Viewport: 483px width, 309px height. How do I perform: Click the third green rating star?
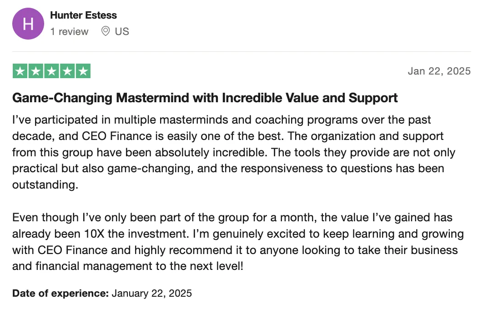pos(51,71)
